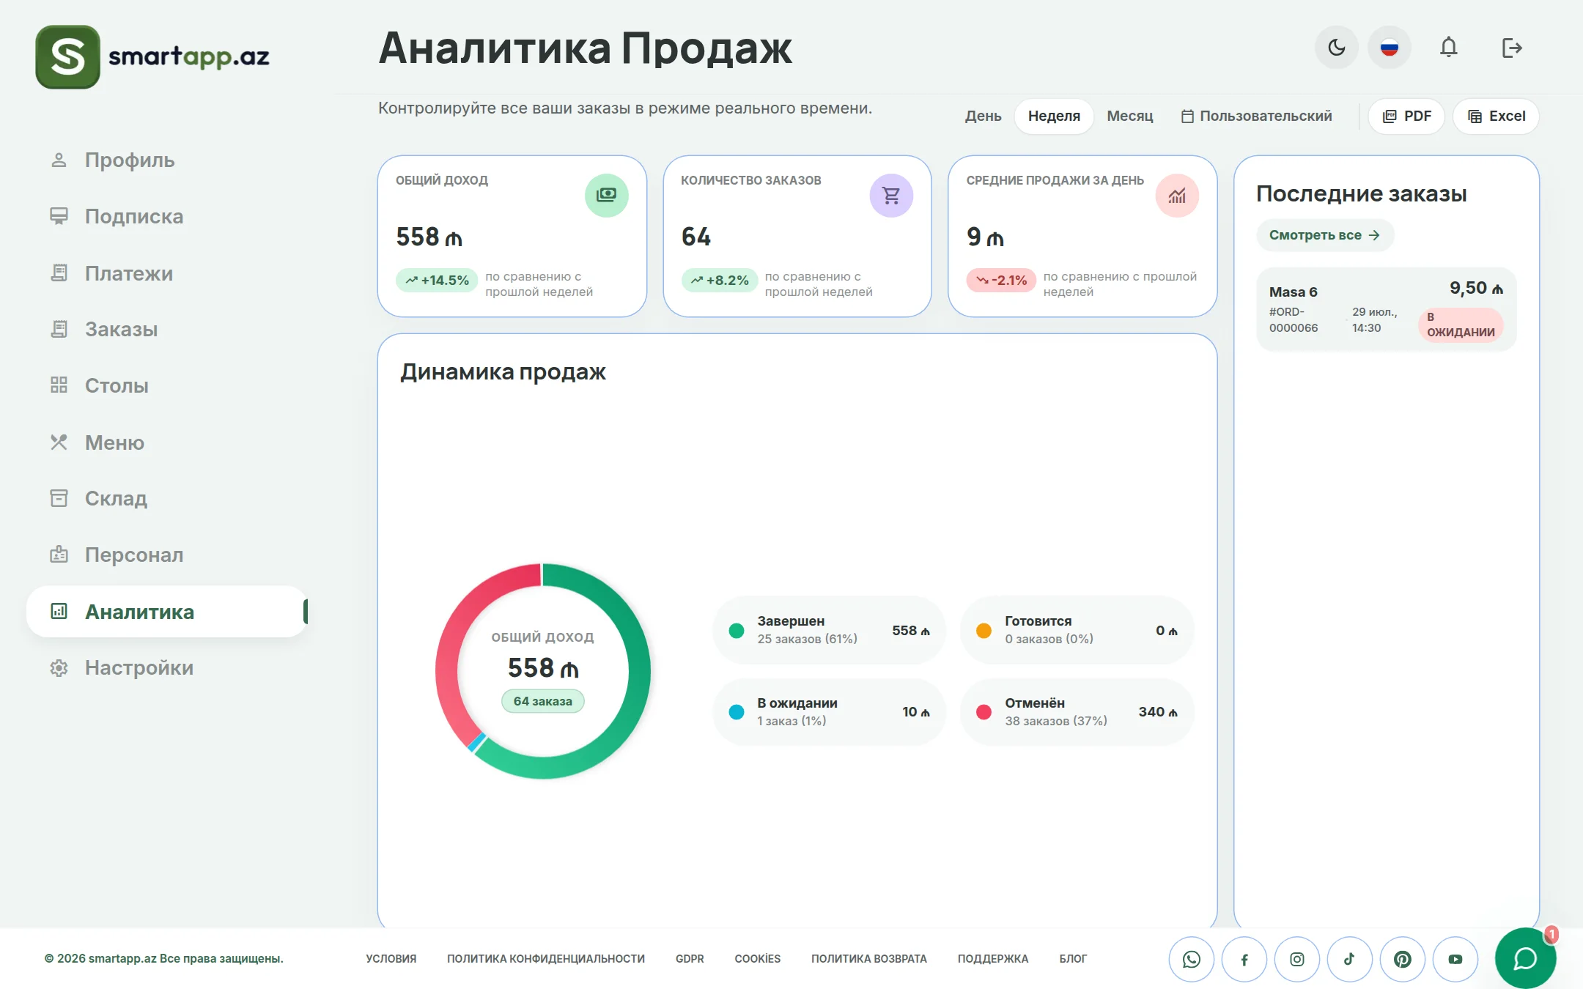Open Настройки in the sidebar
Screen dimensions: 1583x989
click(x=167, y=667)
